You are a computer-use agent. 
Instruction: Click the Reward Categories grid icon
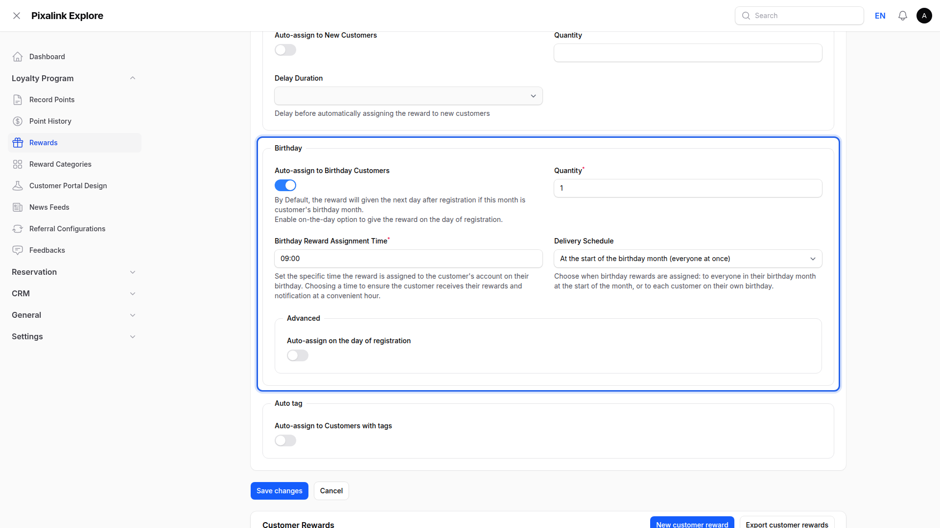coord(18,164)
